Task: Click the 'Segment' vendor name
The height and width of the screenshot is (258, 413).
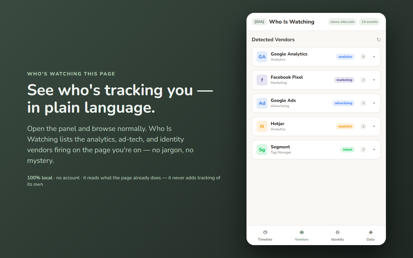Action: pyautogui.click(x=280, y=147)
